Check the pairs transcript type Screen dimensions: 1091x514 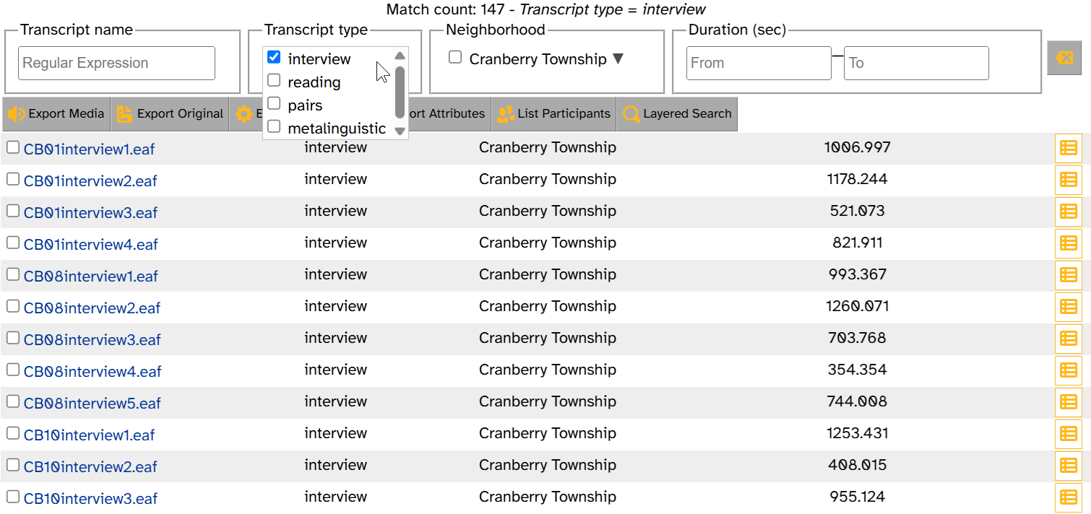pos(274,103)
